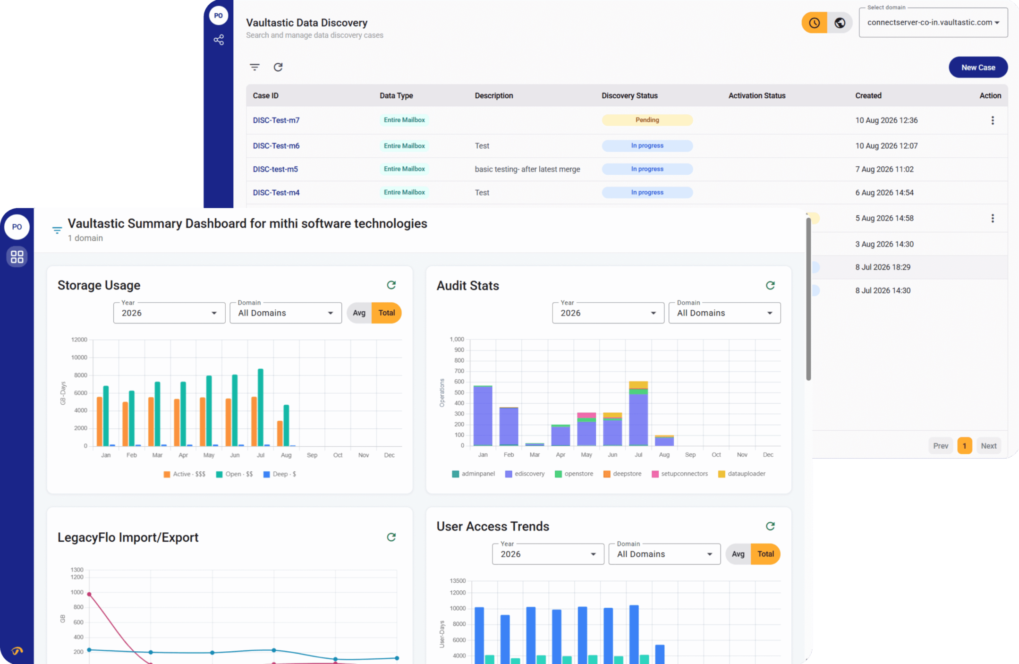Image resolution: width=1019 pixels, height=664 pixels.
Task: Click the July bar in Audit Stats
Action: 638,413
